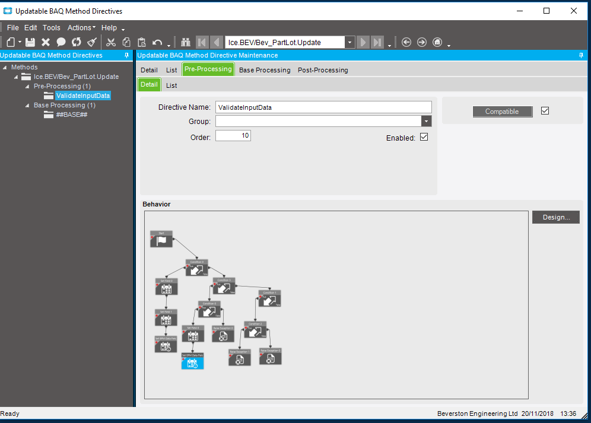This screenshot has height=423, width=591.
Task: Collapse the Ice.BEV/Bev_PartLot.Update tree node
Action: point(16,77)
